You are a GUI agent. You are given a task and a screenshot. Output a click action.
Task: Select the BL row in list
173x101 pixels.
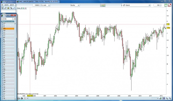coord(8,39)
